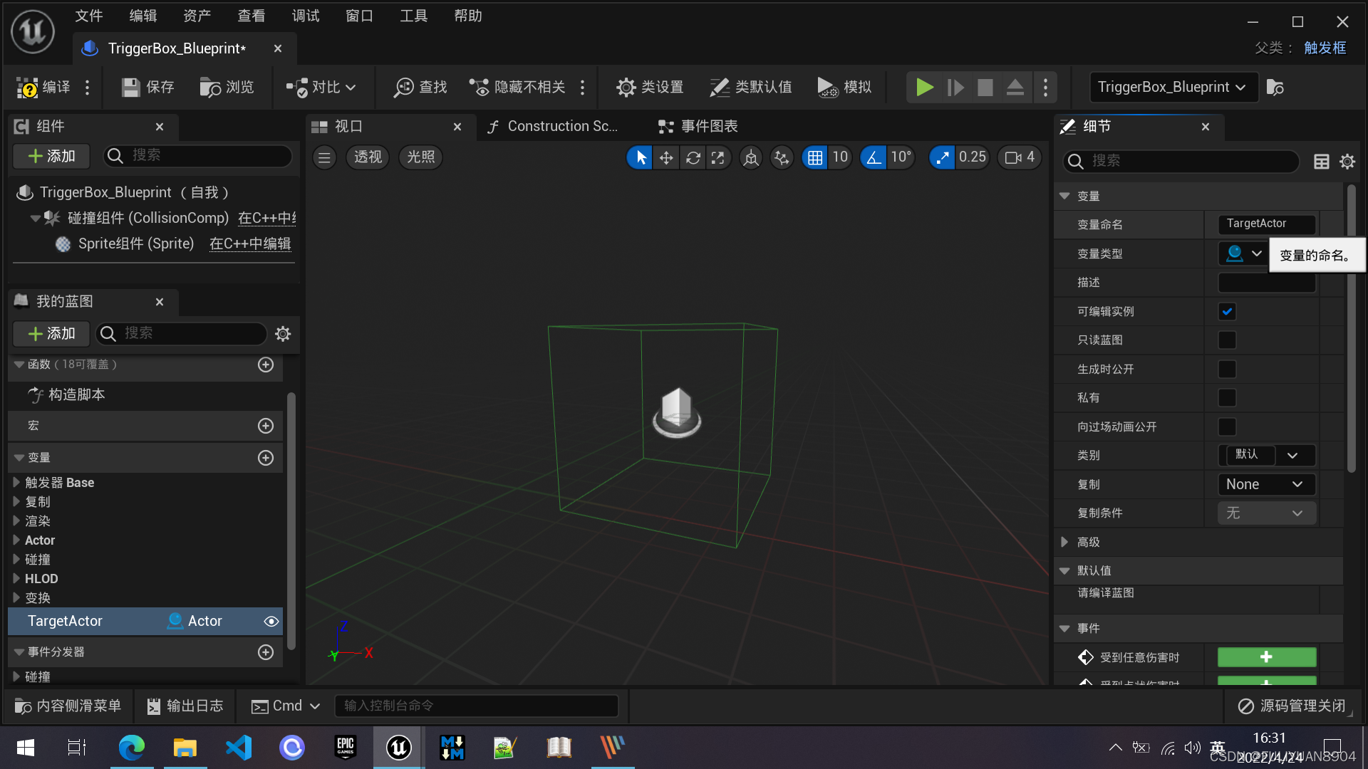Expand the Advanced section in Details

[x=1064, y=542]
